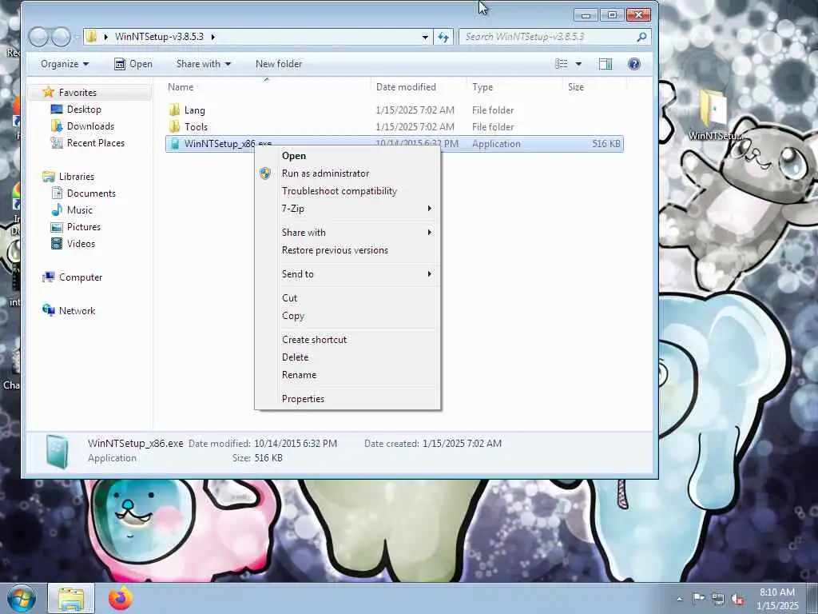The image size is (818, 614).
Task: Select the Lang folder icon
Action: (175, 110)
